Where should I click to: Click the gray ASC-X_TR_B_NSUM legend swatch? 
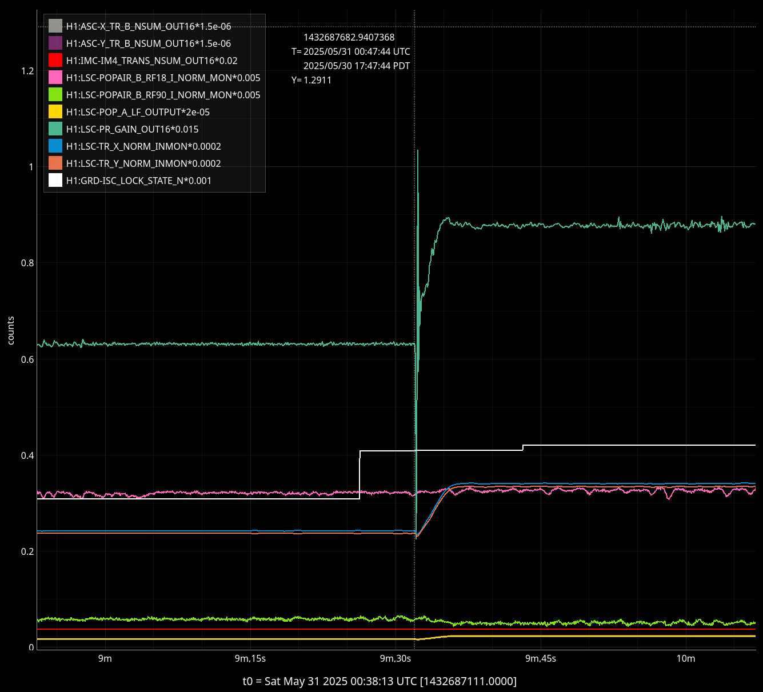55,26
